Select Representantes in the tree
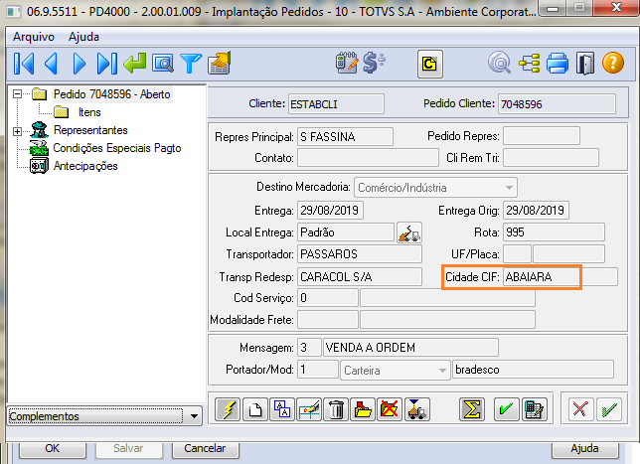Screen dimensions: 640x464 [90, 130]
